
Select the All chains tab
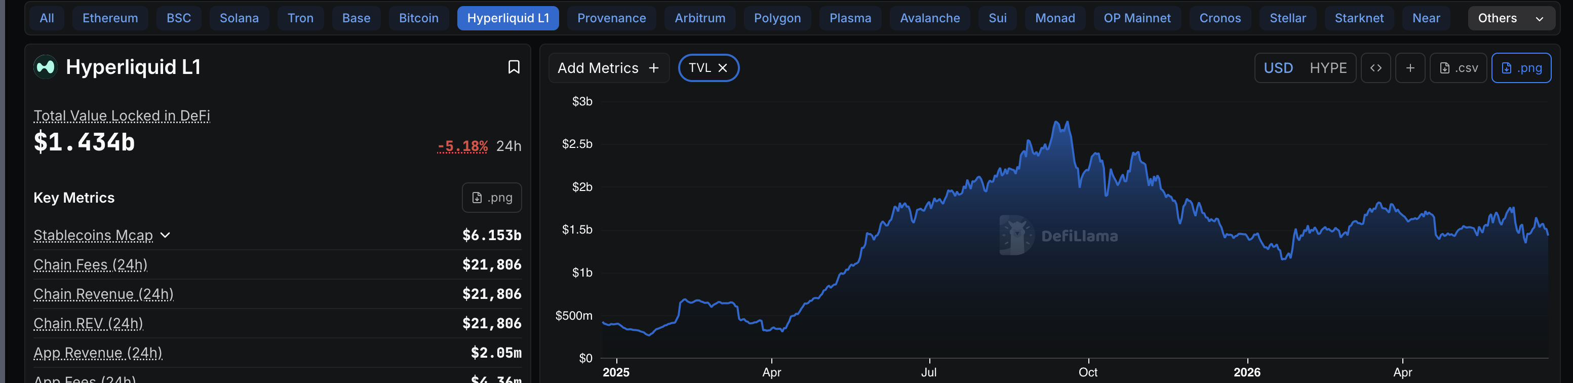pos(47,18)
